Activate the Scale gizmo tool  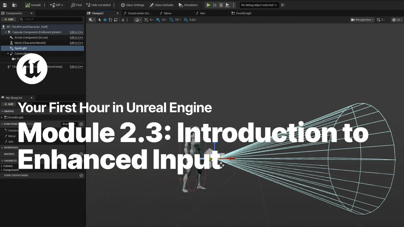coord(116,20)
